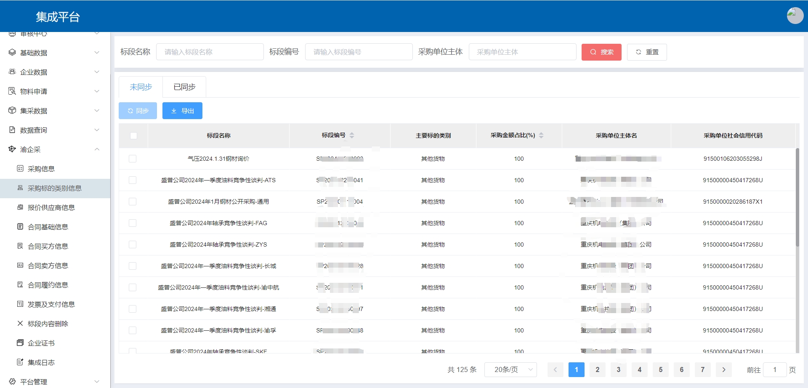
Task: Click the 合同基础信息 document icon
Action: [x=20, y=227]
